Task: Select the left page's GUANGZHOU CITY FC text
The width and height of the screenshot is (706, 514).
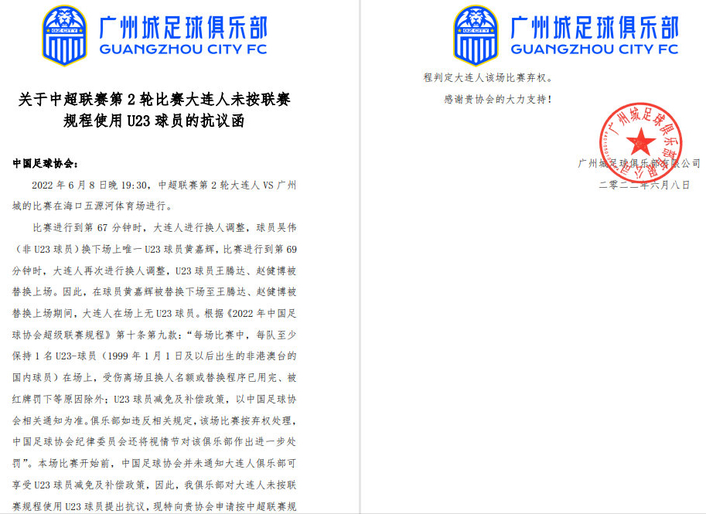Action: pyautogui.click(x=183, y=49)
